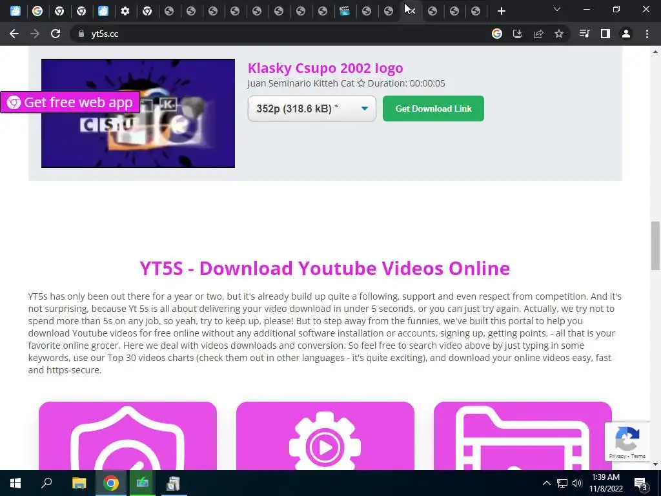The height and width of the screenshot is (496, 661).
Task: Click the reCAPTCHA badge logo
Action: [627, 439]
